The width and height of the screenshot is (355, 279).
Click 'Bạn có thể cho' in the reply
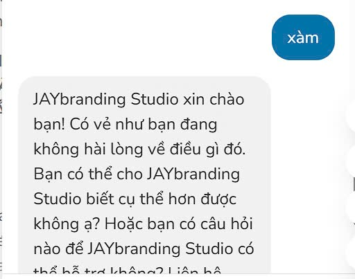pyautogui.click(x=88, y=174)
